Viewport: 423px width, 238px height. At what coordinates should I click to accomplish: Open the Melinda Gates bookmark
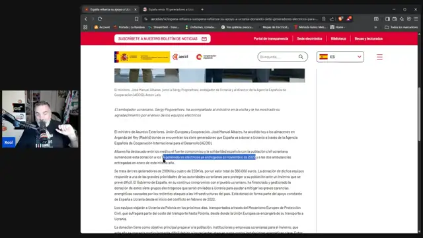(x=310, y=27)
